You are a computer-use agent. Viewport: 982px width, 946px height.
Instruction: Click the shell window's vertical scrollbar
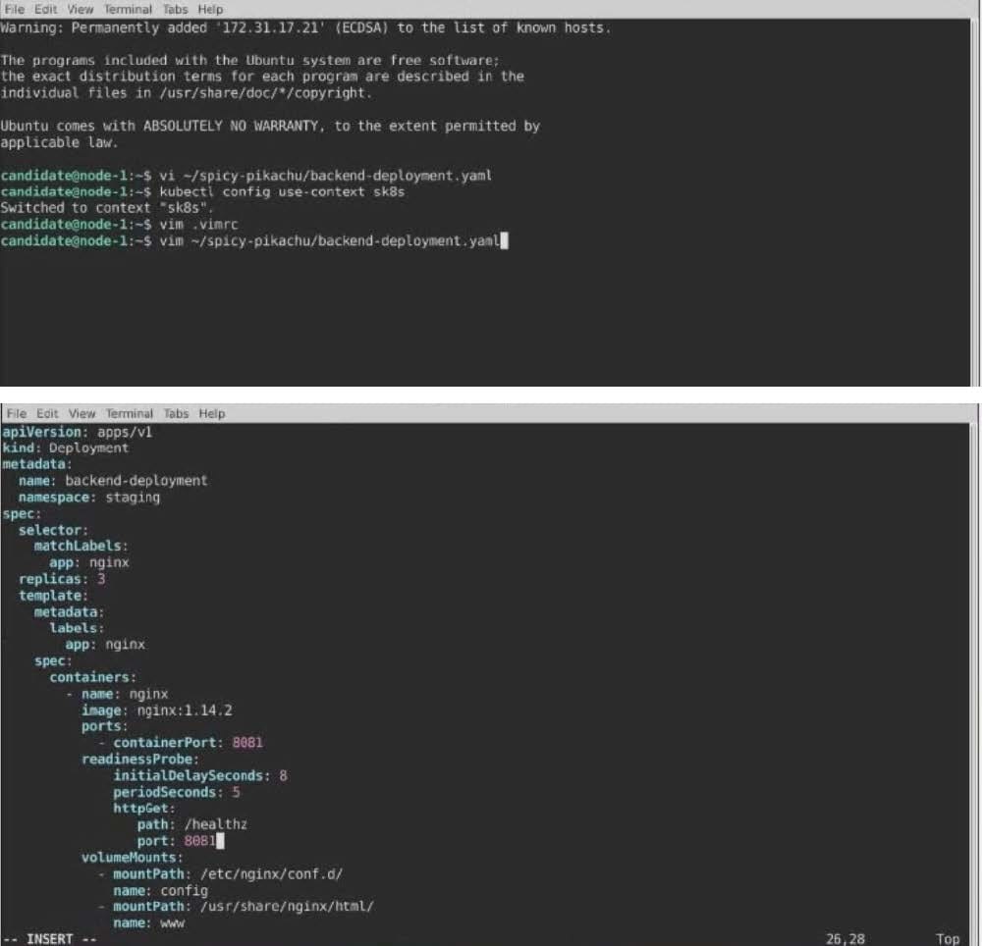click(975, 196)
